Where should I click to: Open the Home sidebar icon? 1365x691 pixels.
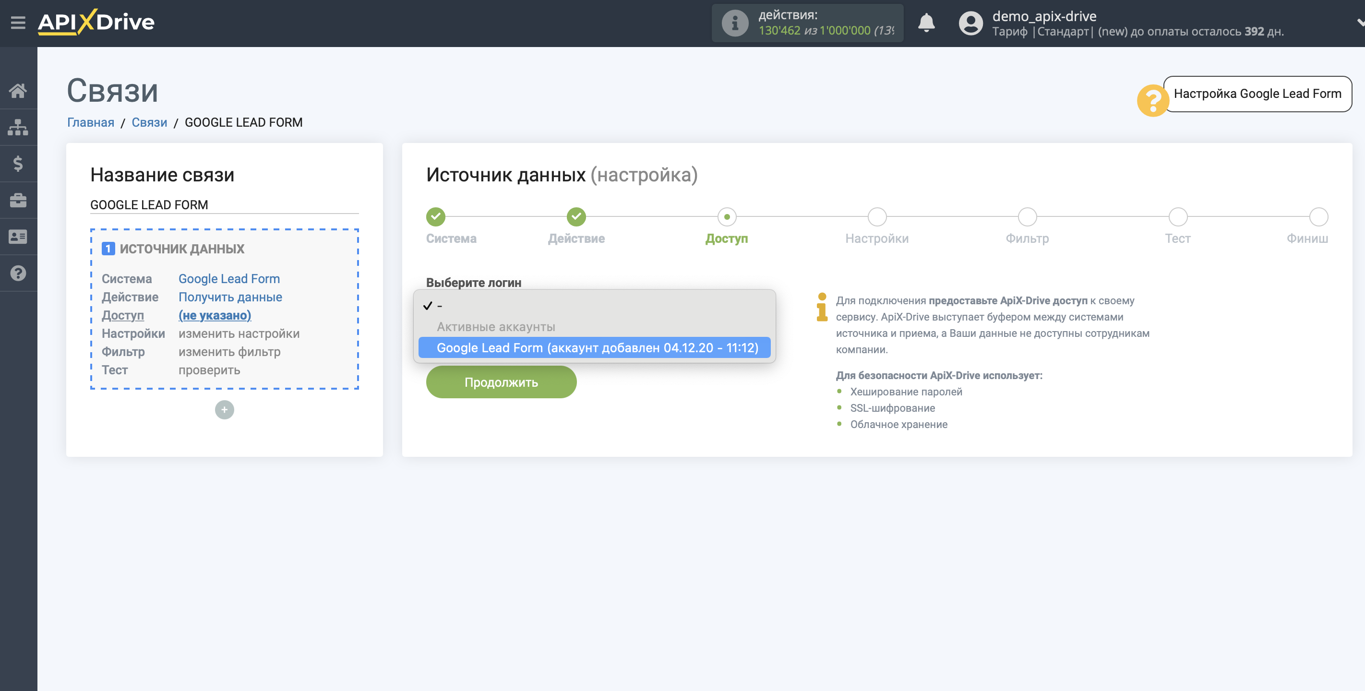[18, 91]
